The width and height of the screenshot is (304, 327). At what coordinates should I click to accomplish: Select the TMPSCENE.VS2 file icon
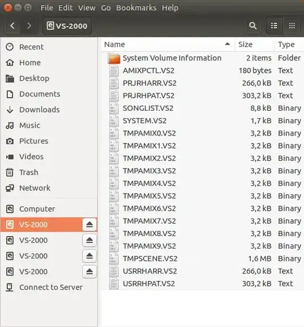(114, 259)
